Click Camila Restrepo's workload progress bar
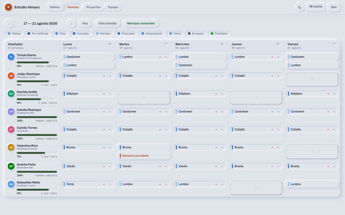345x215 pixels. tap(37, 117)
